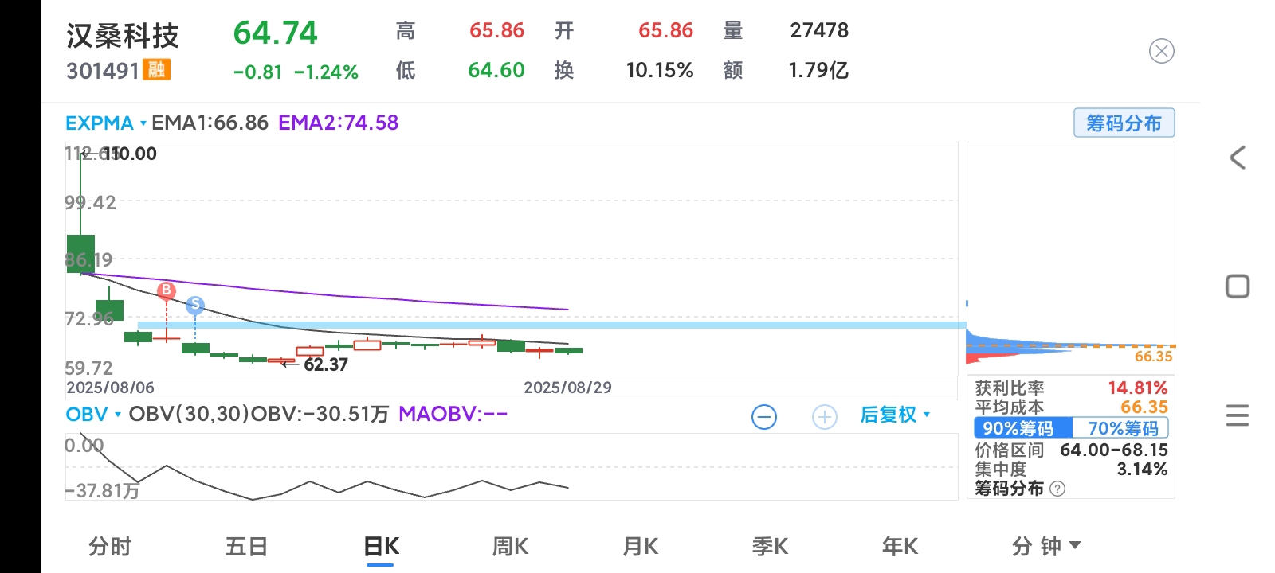Tap the EMA2:74.58 value
Image resolution: width=1275 pixels, height=573 pixels.
point(338,123)
